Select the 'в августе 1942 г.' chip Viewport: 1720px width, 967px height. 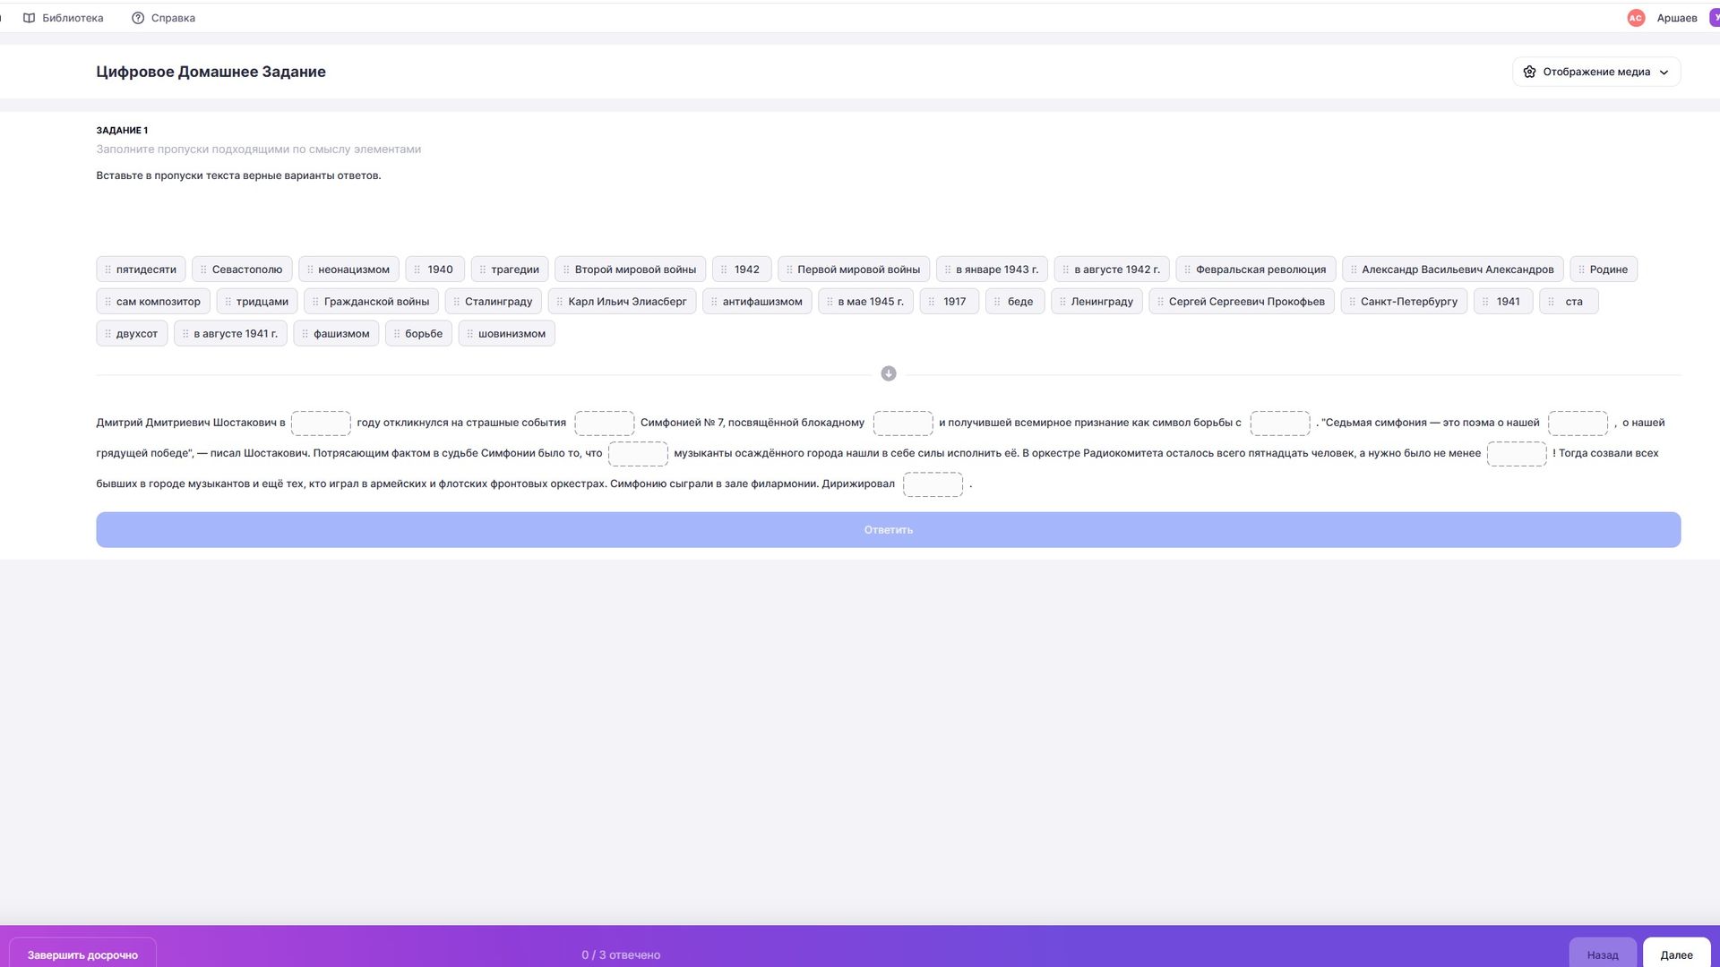click(1112, 270)
